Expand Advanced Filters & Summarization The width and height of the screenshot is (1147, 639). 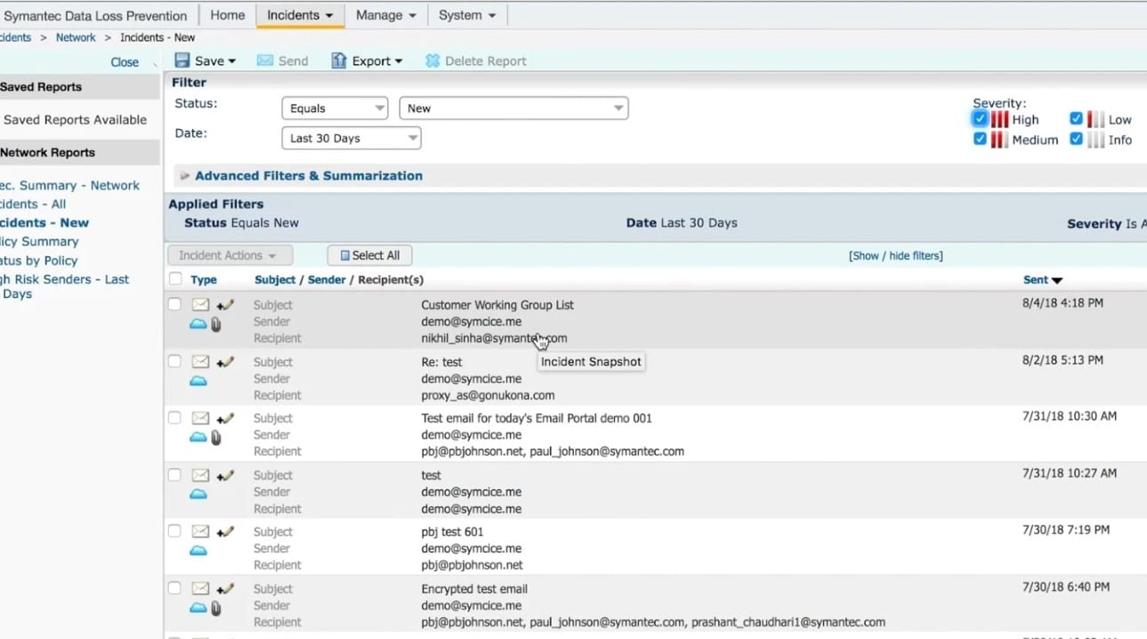[x=308, y=175]
